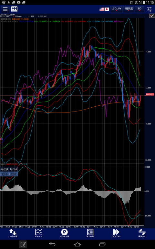Open normal order (通常注文)
155x249 pixels.
coord(142,233)
